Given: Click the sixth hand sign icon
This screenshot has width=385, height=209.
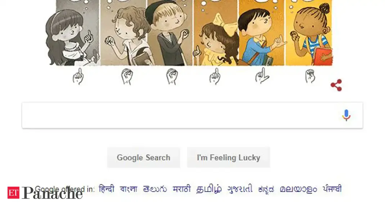Looking at the screenshot, I should pyautogui.click(x=310, y=76).
